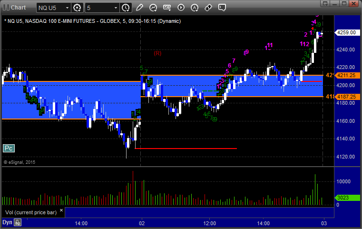The image size is (362, 229).
Task: Open the studies chart-line menu
Action: pos(153,8)
